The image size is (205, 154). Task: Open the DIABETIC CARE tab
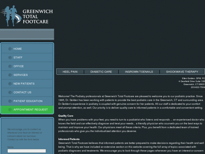click(101, 72)
